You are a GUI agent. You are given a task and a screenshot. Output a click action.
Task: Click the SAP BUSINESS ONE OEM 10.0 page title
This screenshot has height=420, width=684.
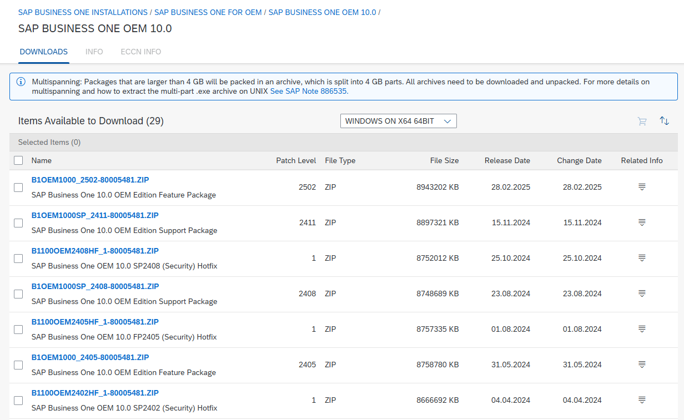point(95,29)
